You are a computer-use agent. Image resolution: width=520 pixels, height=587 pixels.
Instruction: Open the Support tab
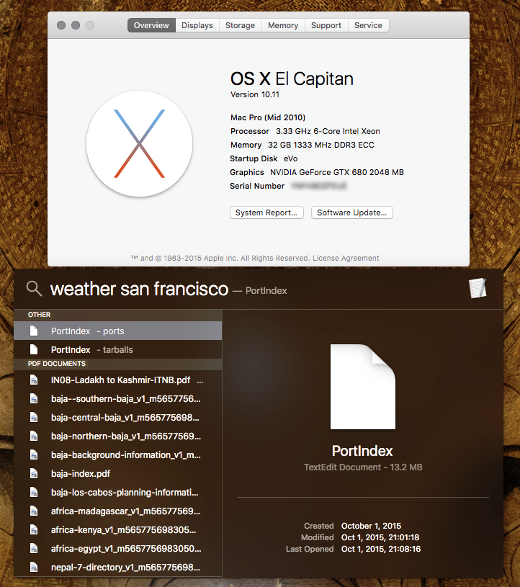tap(326, 25)
